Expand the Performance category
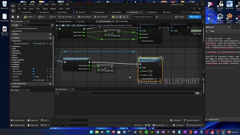Viewport: 240px width, 135px height. pyautogui.click(x=11, y=53)
